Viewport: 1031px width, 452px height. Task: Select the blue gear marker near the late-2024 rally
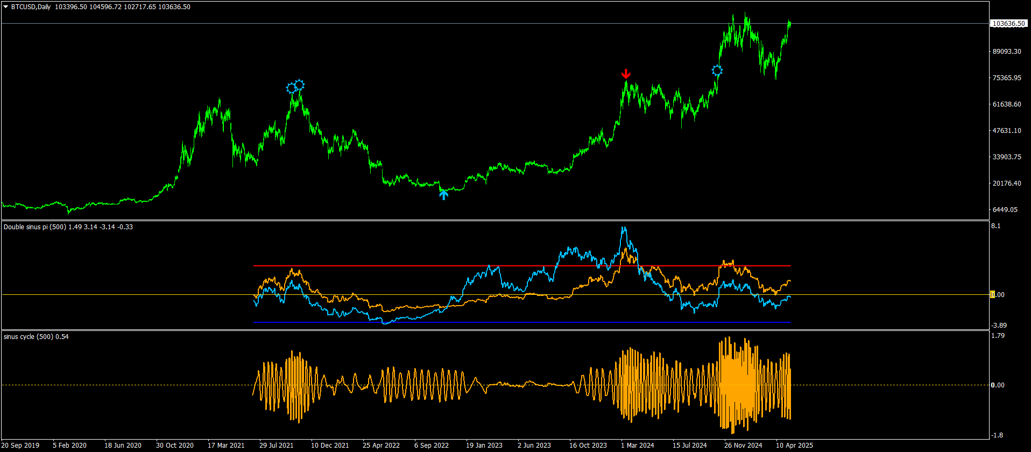[x=717, y=70]
